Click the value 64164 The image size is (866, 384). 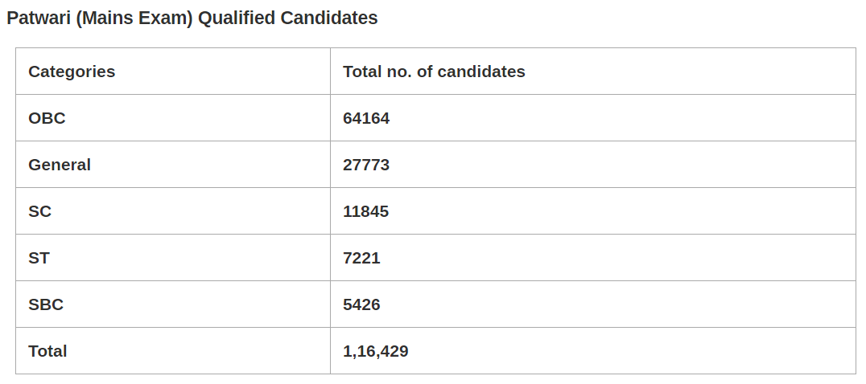coord(366,118)
